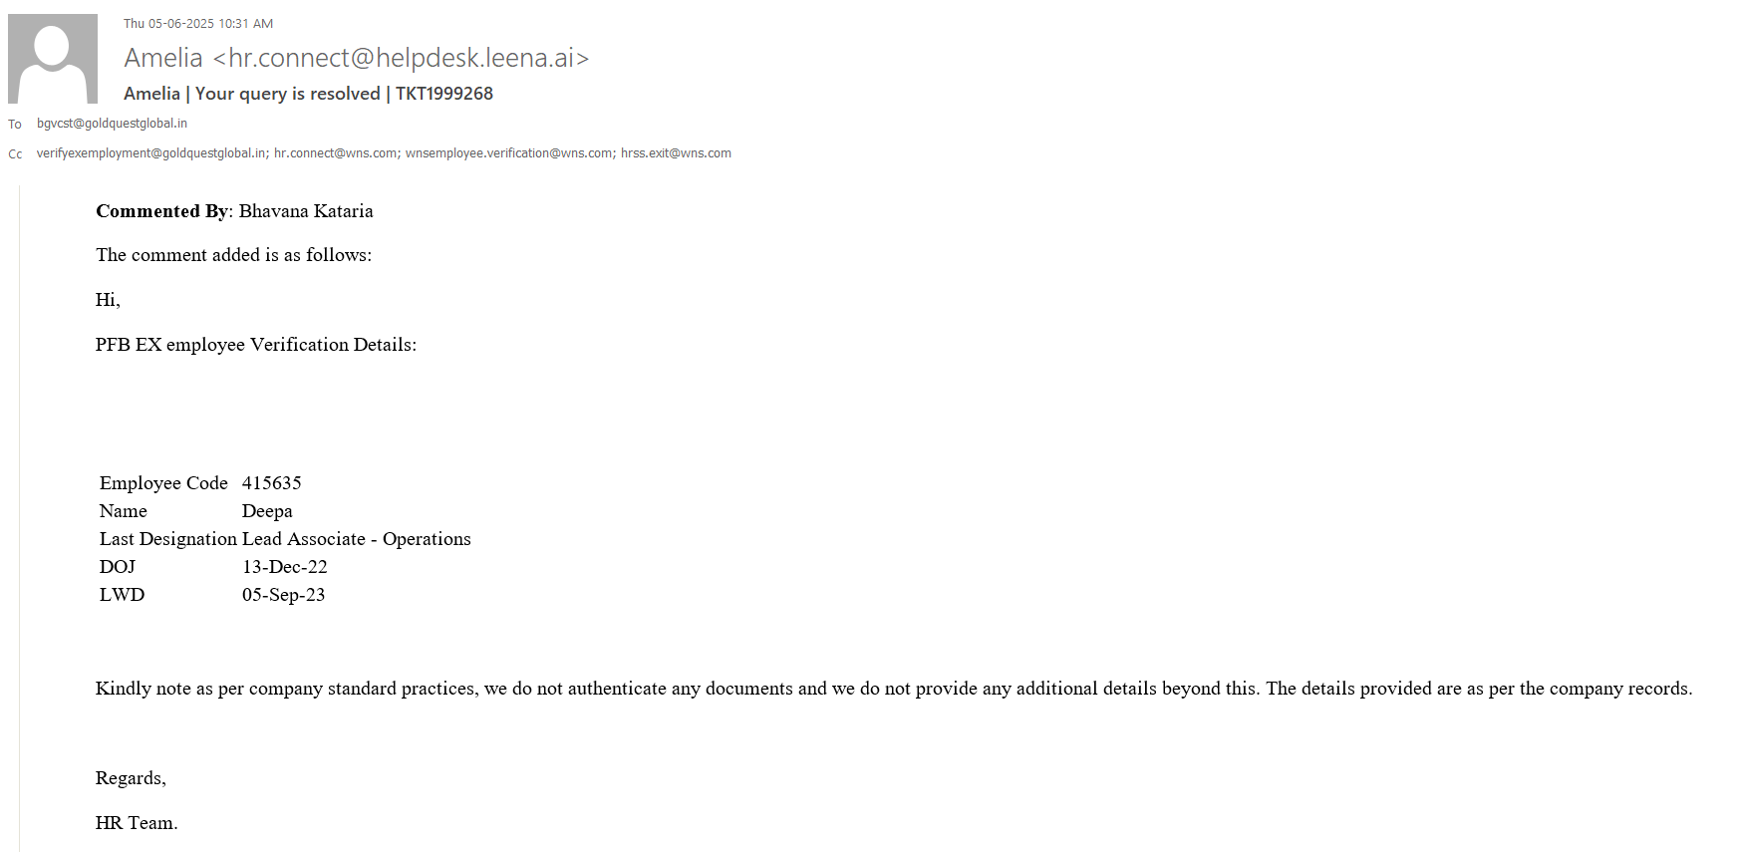This screenshot has height=852, width=1742.
Task: Click the "HR Team." signature text
Action: (137, 823)
